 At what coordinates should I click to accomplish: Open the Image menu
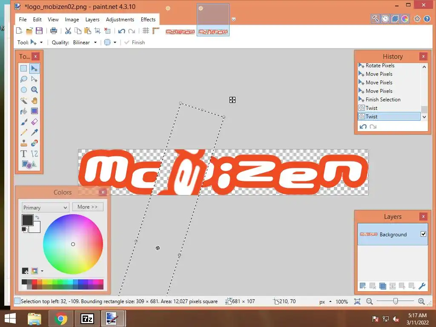[x=72, y=20]
